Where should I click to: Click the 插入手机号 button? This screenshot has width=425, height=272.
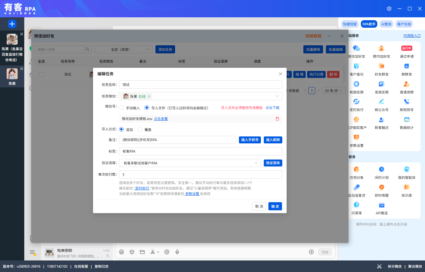[250, 140]
